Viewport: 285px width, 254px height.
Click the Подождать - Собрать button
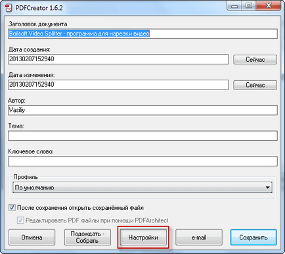[87, 238]
